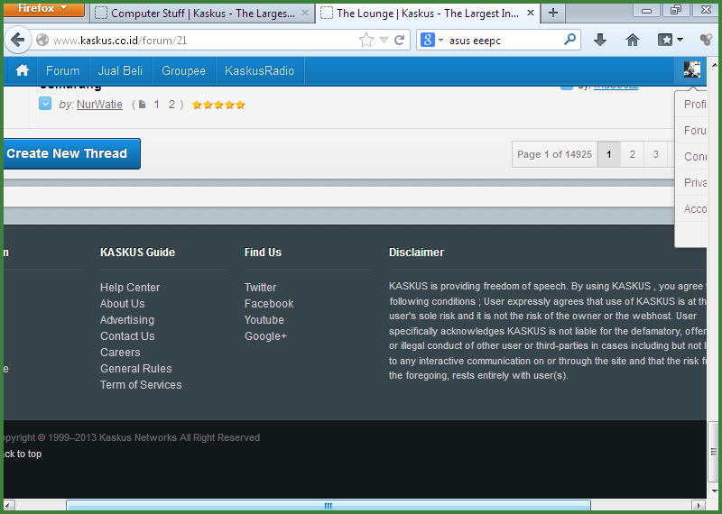Screen dimensions: 722x514
Task: Click Kaskus home icon in navbar
Action: pyautogui.click(x=22, y=70)
